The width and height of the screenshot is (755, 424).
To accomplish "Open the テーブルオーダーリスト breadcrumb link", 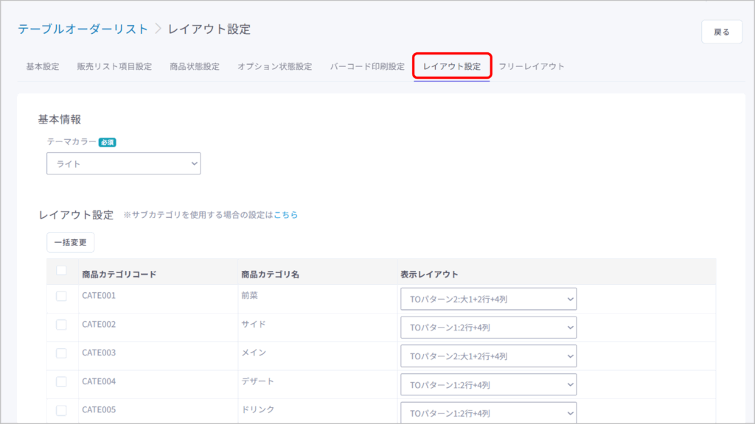I will tap(83, 29).
